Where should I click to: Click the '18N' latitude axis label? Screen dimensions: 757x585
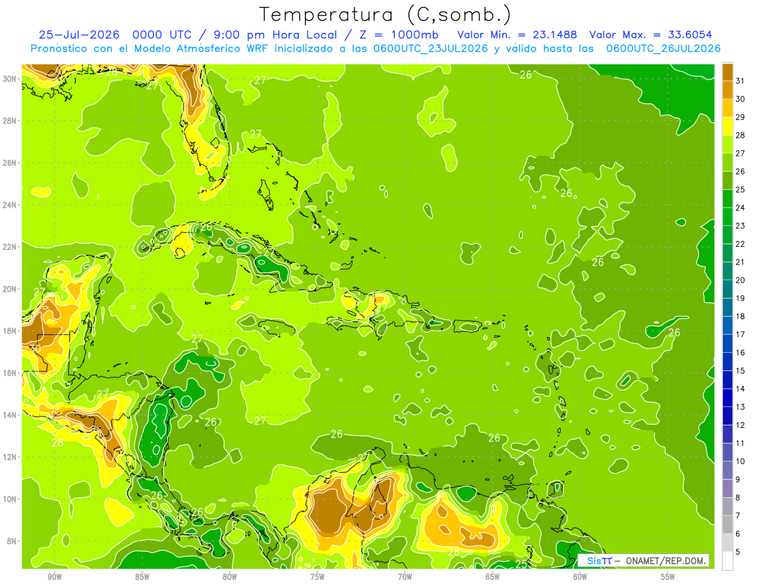click(9, 331)
